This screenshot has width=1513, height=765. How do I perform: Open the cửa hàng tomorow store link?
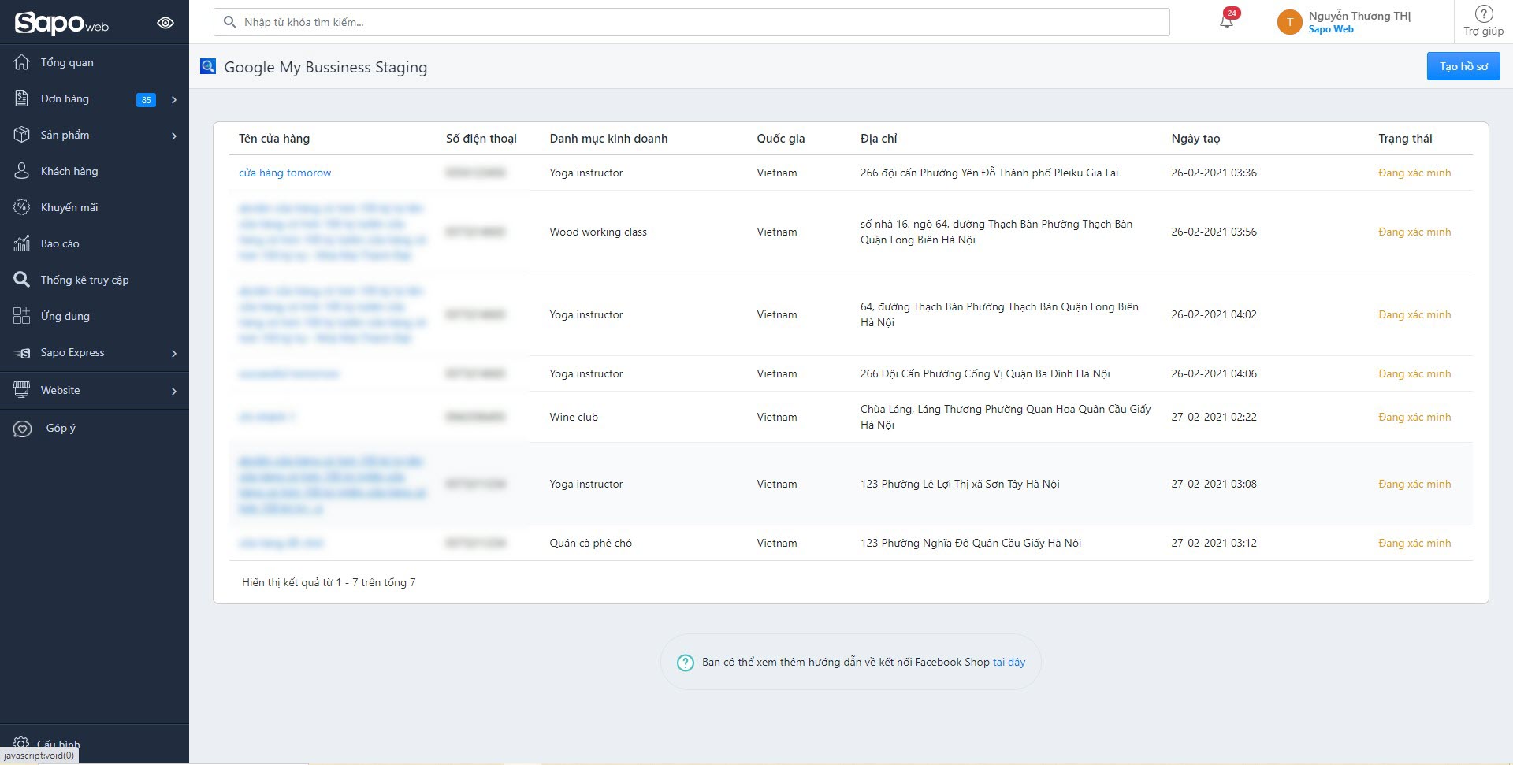tap(284, 173)
